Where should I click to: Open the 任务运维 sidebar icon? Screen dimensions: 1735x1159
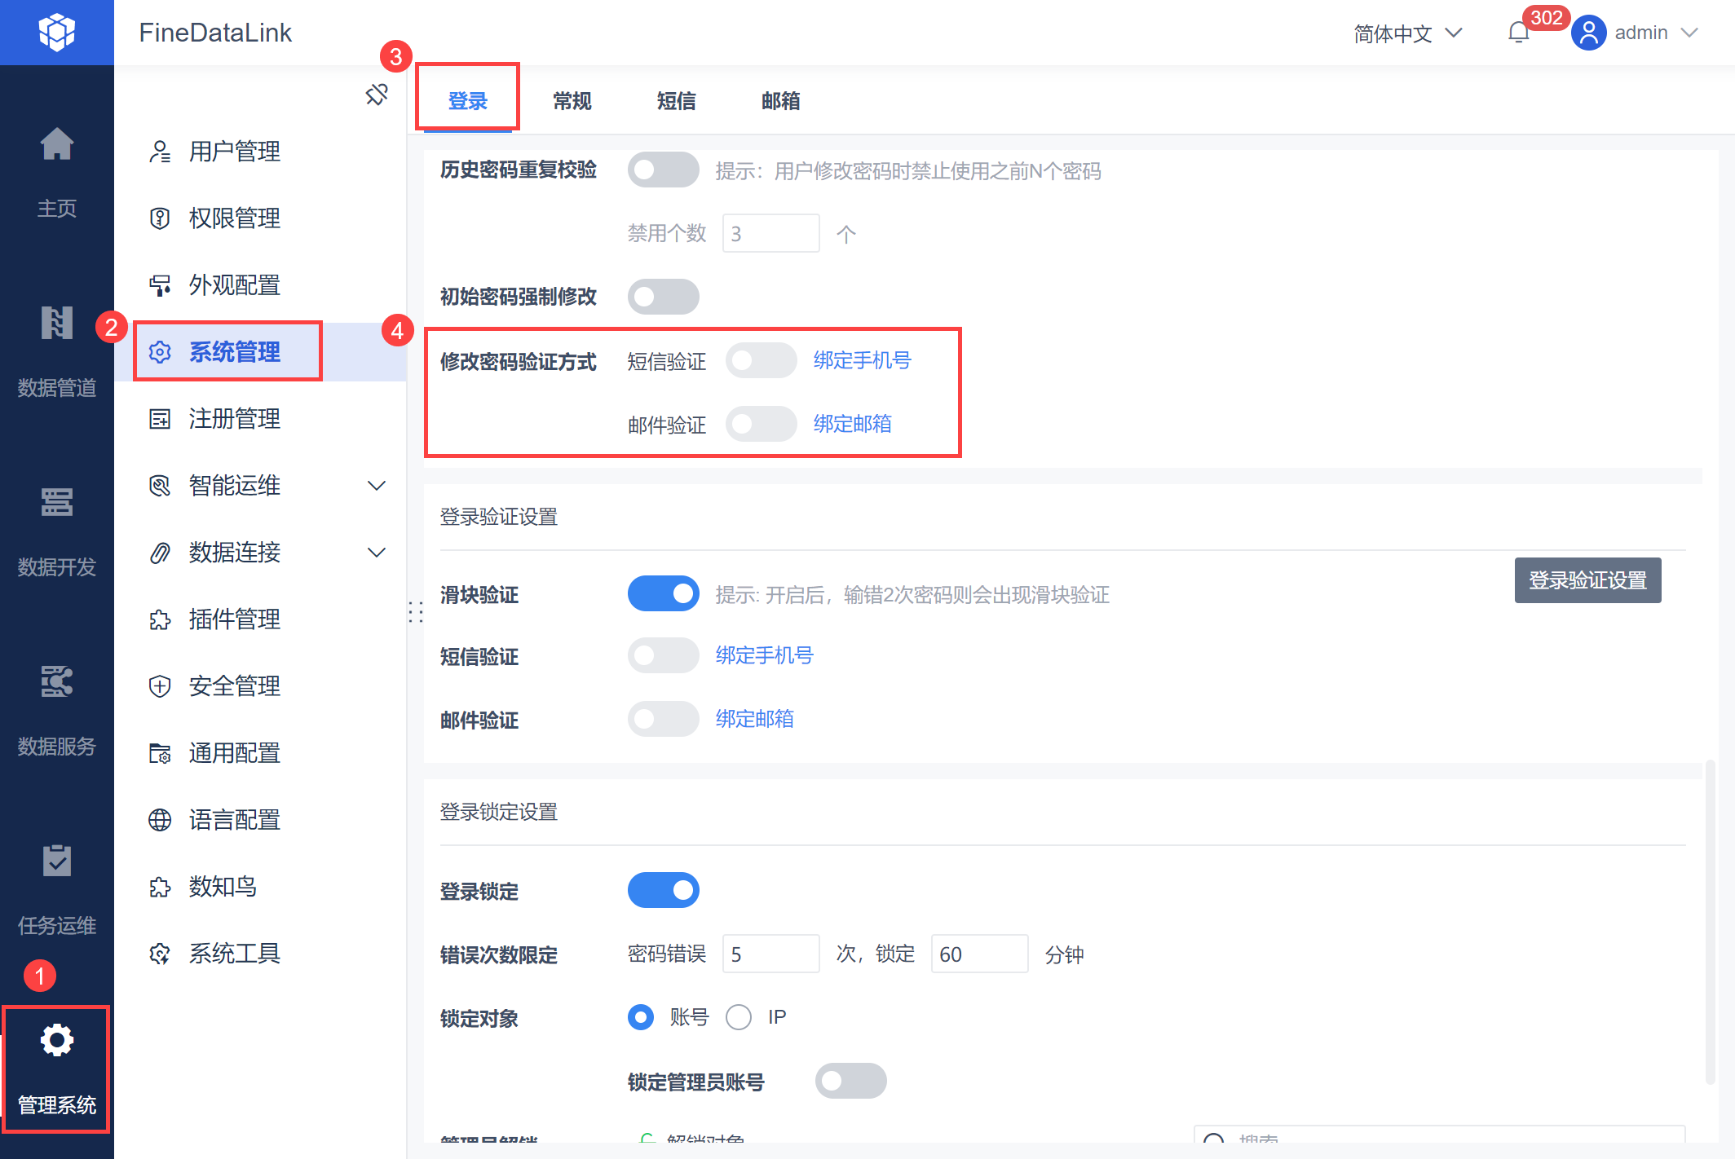(56, 861)
